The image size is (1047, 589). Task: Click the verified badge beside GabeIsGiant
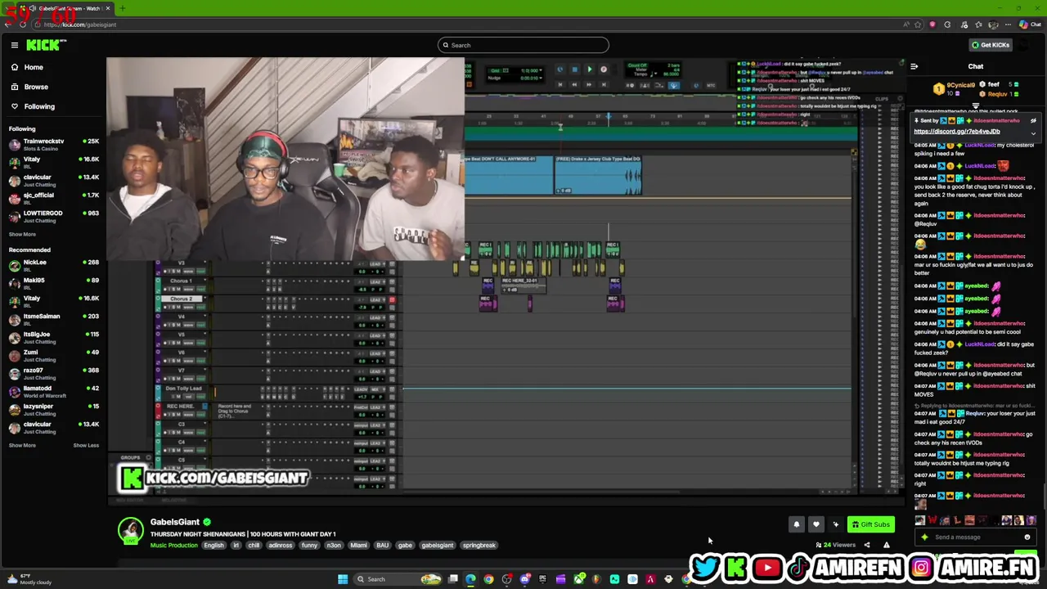207,522
